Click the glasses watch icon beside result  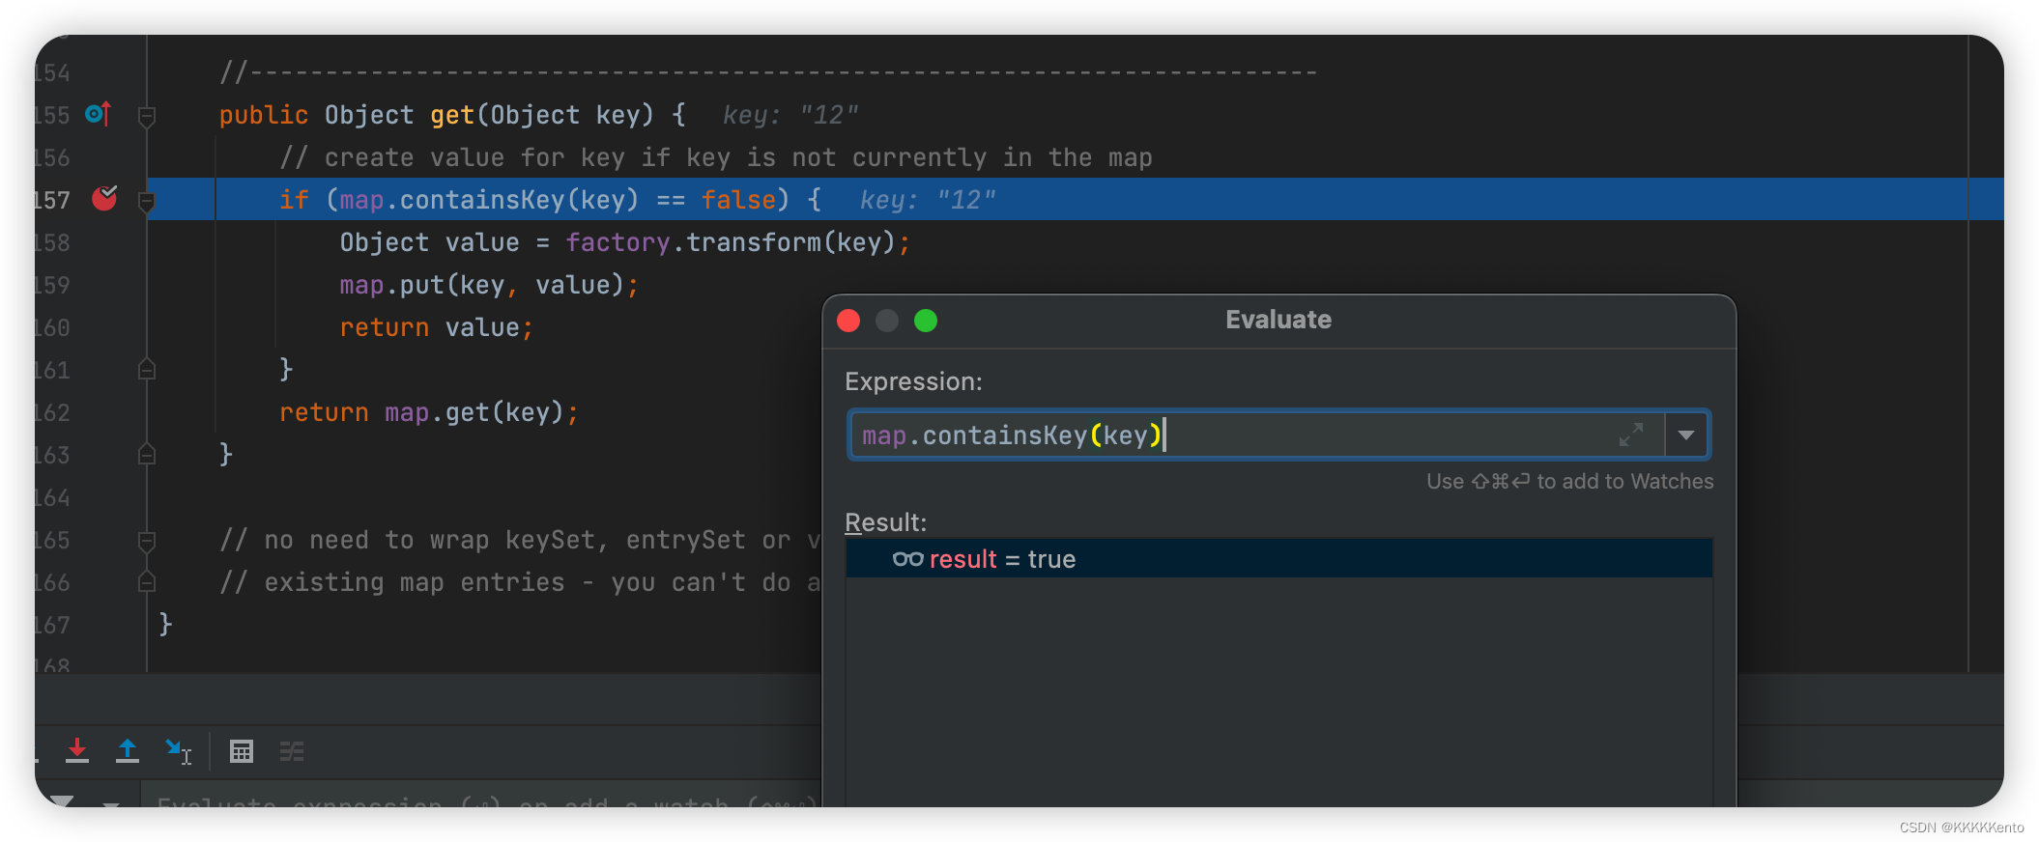tap(907, 559)
